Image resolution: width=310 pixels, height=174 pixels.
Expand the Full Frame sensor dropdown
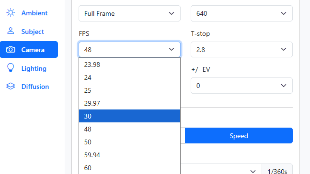129,13
